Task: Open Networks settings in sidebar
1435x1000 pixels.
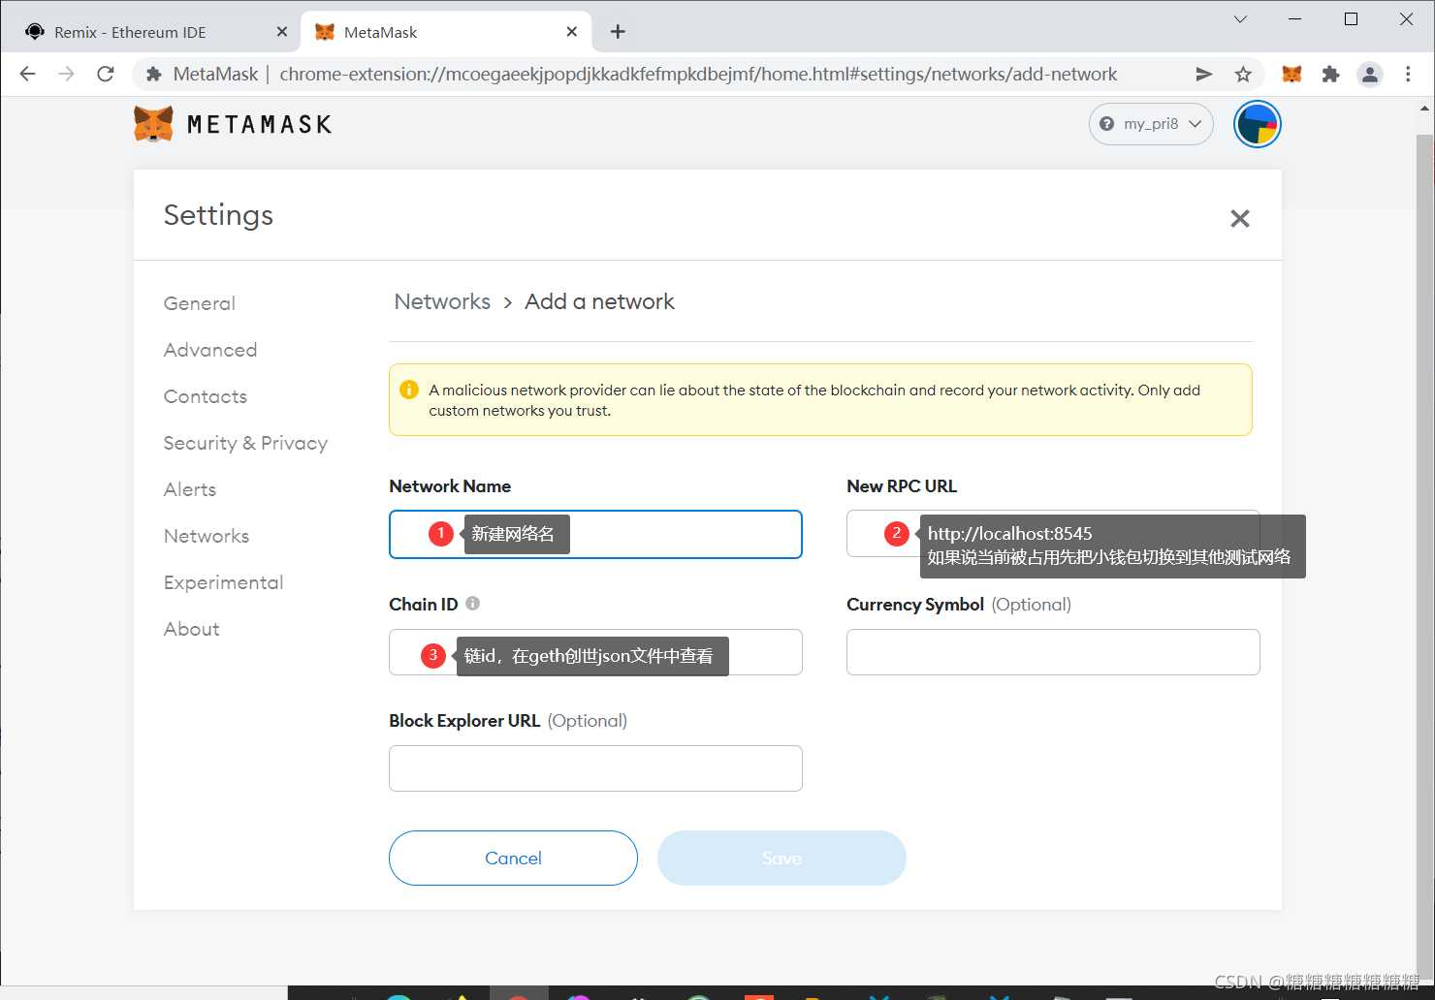Action: 207,536
